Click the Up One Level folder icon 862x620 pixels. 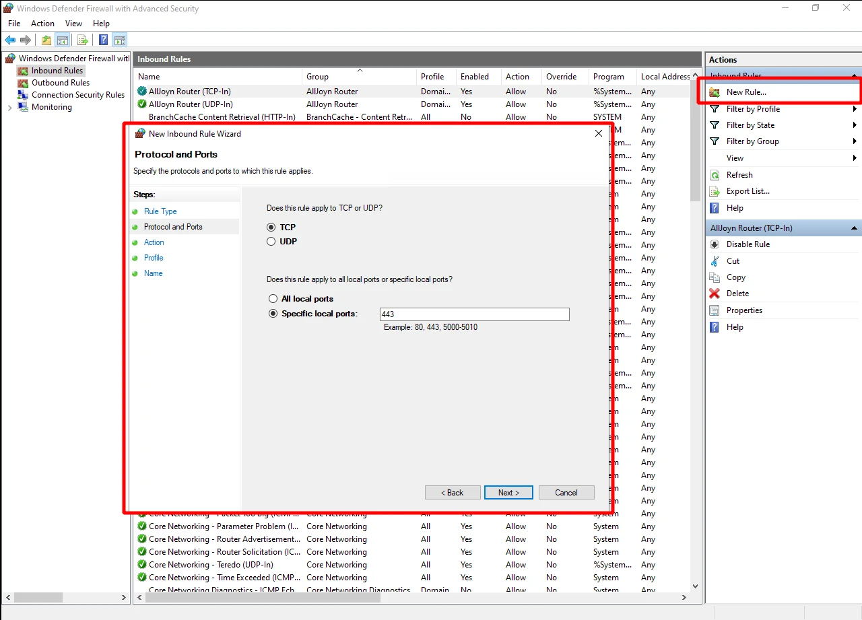coord(46,40)
